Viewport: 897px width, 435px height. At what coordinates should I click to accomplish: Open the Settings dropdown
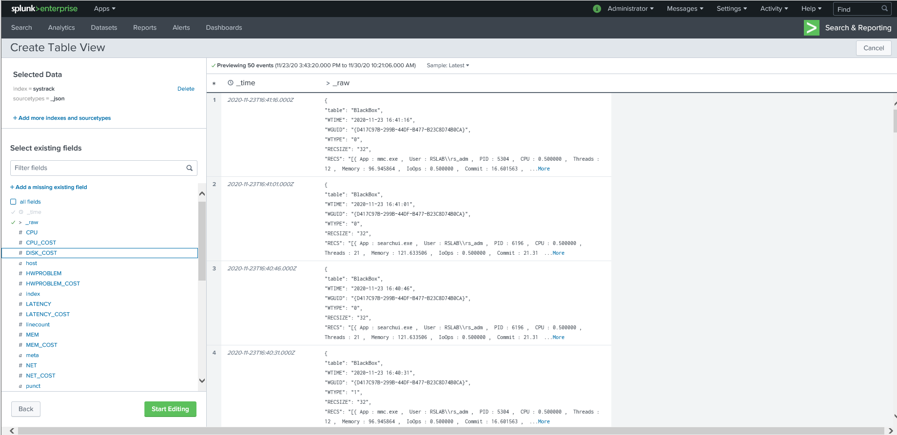pyautogui.click(x=732, y=9)
